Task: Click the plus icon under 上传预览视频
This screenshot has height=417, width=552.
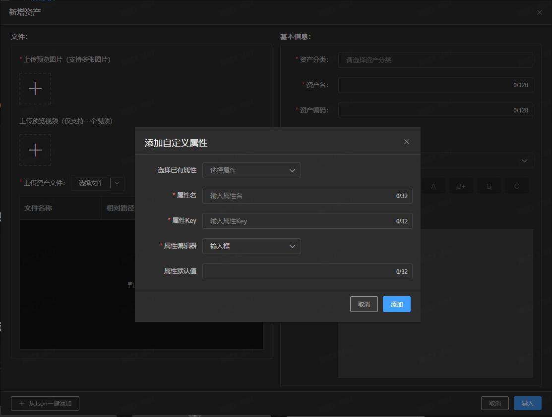Action: [35, 150]
